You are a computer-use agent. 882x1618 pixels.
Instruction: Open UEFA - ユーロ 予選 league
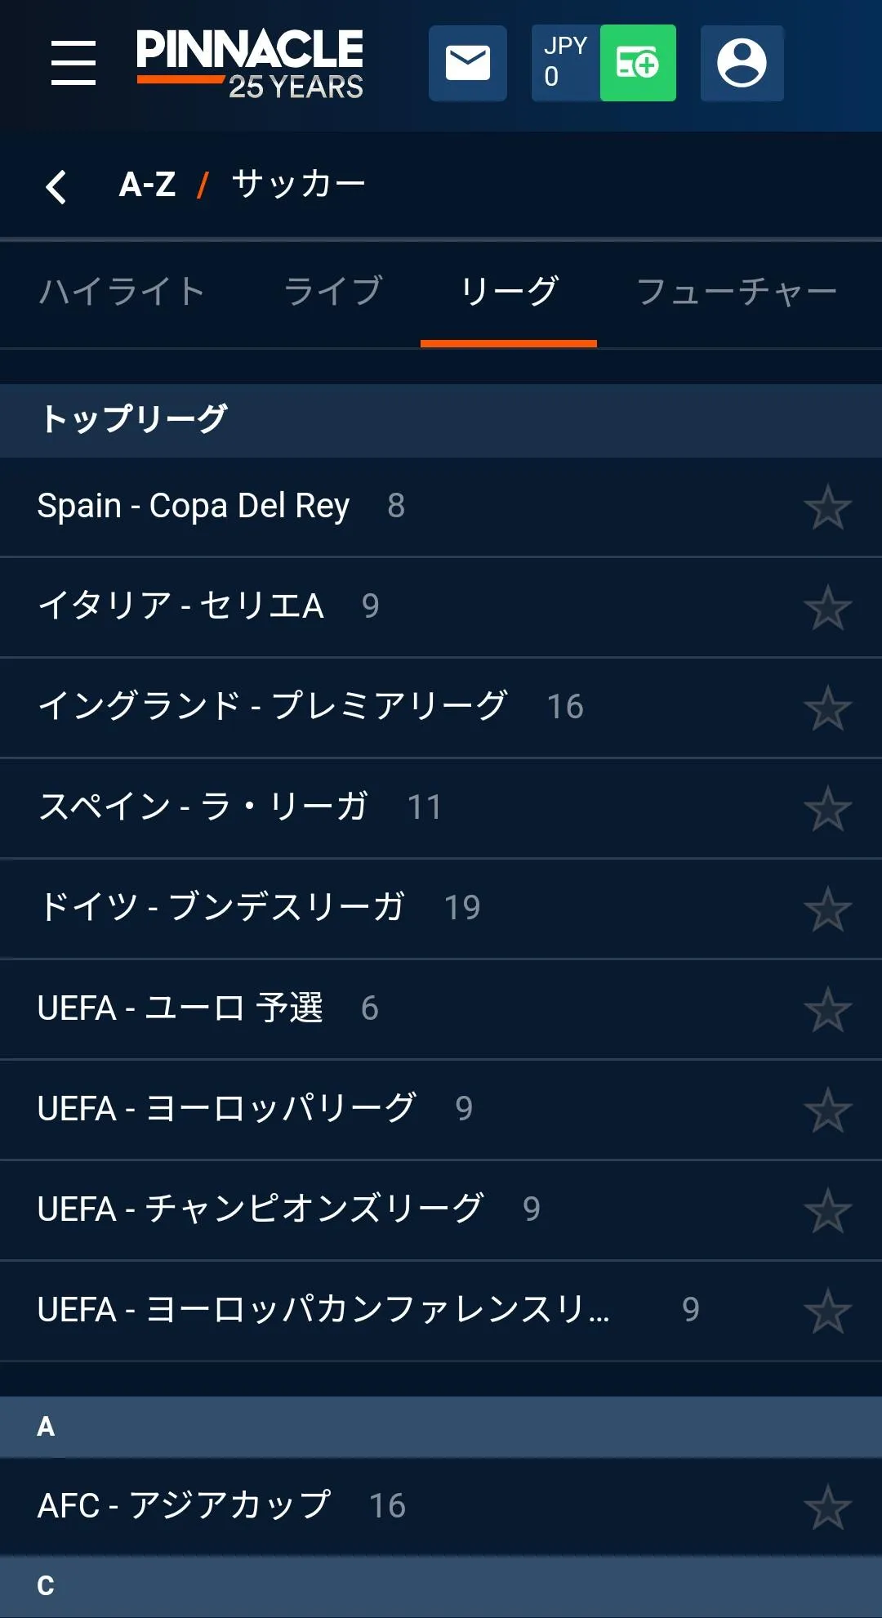click(180, 1008)
